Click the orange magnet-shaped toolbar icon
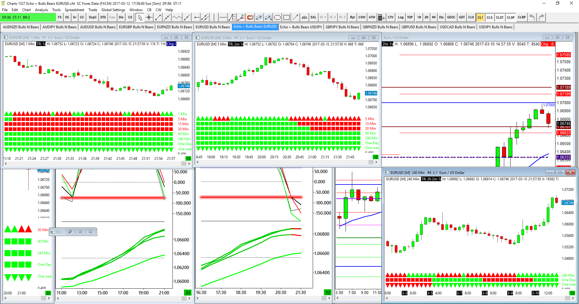 (x=250, y=17)
